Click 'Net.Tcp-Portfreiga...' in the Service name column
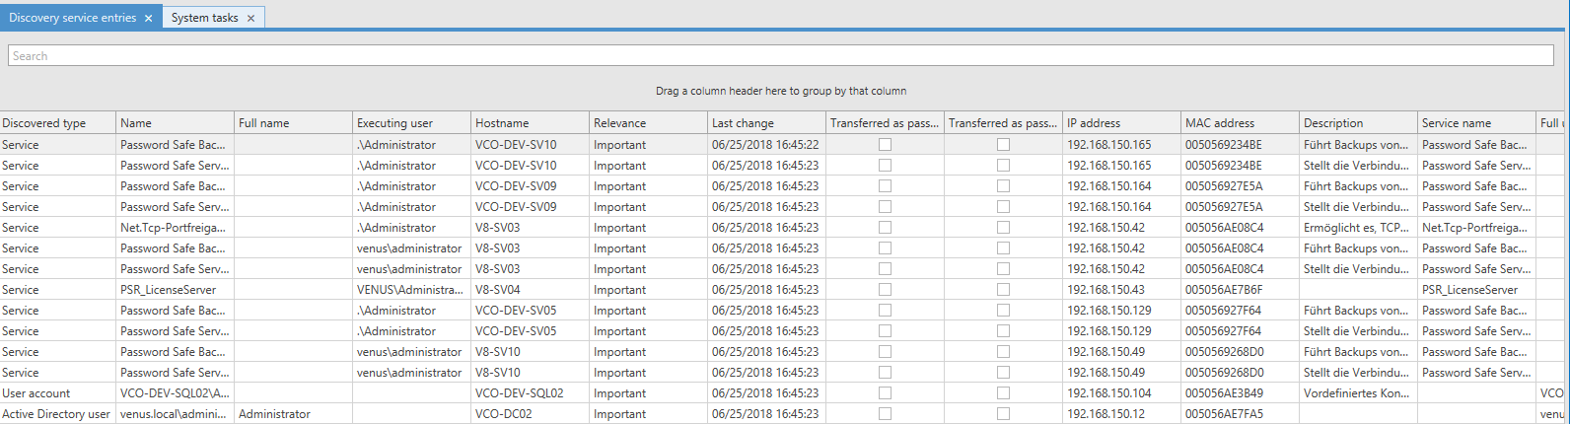 [1474, 228]
